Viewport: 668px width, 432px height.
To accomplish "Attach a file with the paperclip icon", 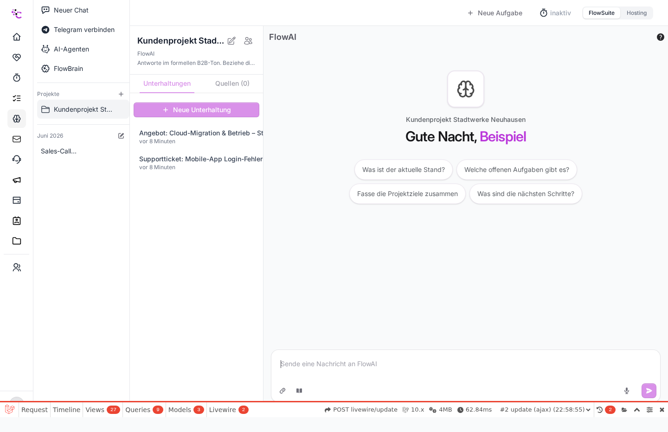I will click(283, 391).
